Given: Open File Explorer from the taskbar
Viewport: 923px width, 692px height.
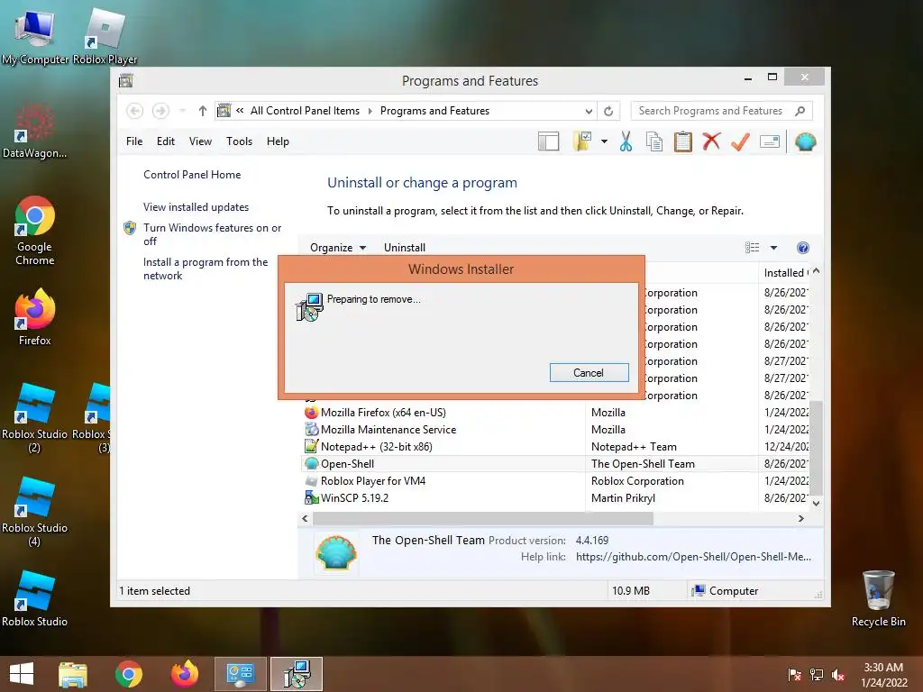Looking at the screenshot, I should [x=73, y=674].
